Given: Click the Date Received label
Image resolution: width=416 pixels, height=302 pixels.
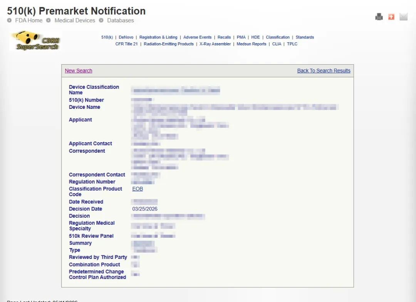Looking at the screenshot, I should pyautogui.click(x=86, y=202).
